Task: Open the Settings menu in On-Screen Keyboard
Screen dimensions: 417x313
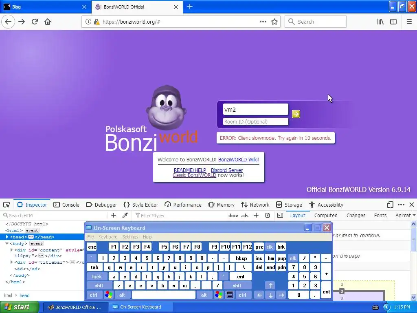Action: [130, 237]
